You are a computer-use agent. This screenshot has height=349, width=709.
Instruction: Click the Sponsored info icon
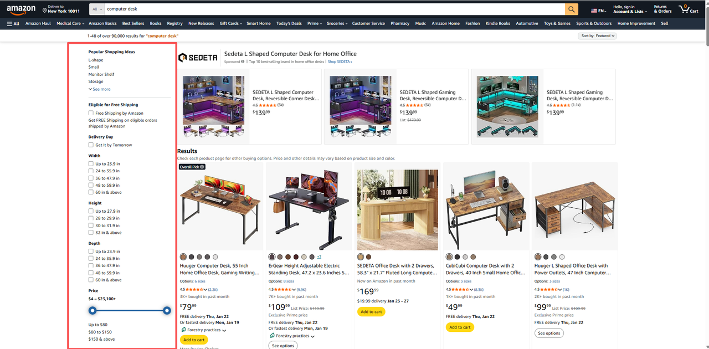click(243, 61)
